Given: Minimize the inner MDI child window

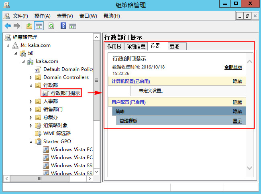Looking at the screenshot, I should 240,16.
